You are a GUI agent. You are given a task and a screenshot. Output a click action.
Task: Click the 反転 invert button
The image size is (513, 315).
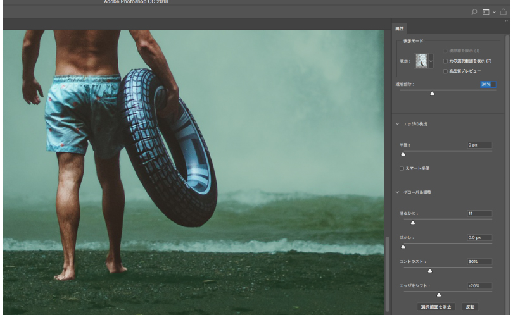pyautogui.click(x=470, y=307)
